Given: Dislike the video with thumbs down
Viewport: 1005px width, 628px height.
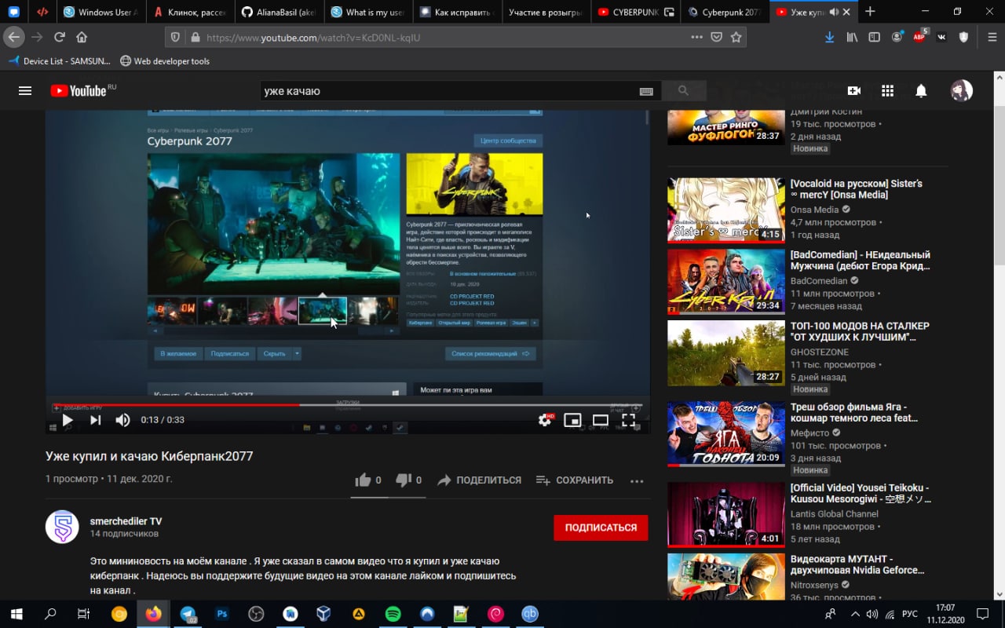Looking at the screenshot, I should pos(408,480).
